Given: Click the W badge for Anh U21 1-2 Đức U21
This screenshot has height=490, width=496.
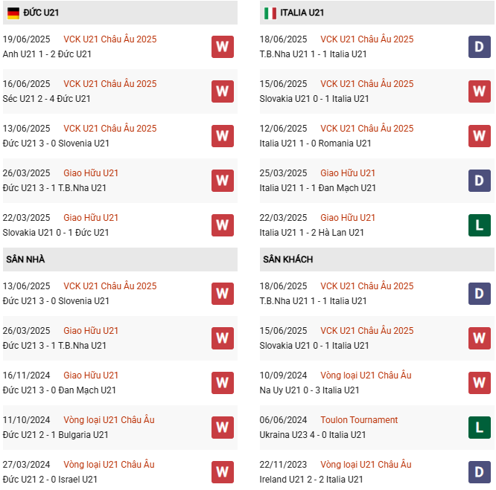Looking at the screenshot, I should click(223, 47).
